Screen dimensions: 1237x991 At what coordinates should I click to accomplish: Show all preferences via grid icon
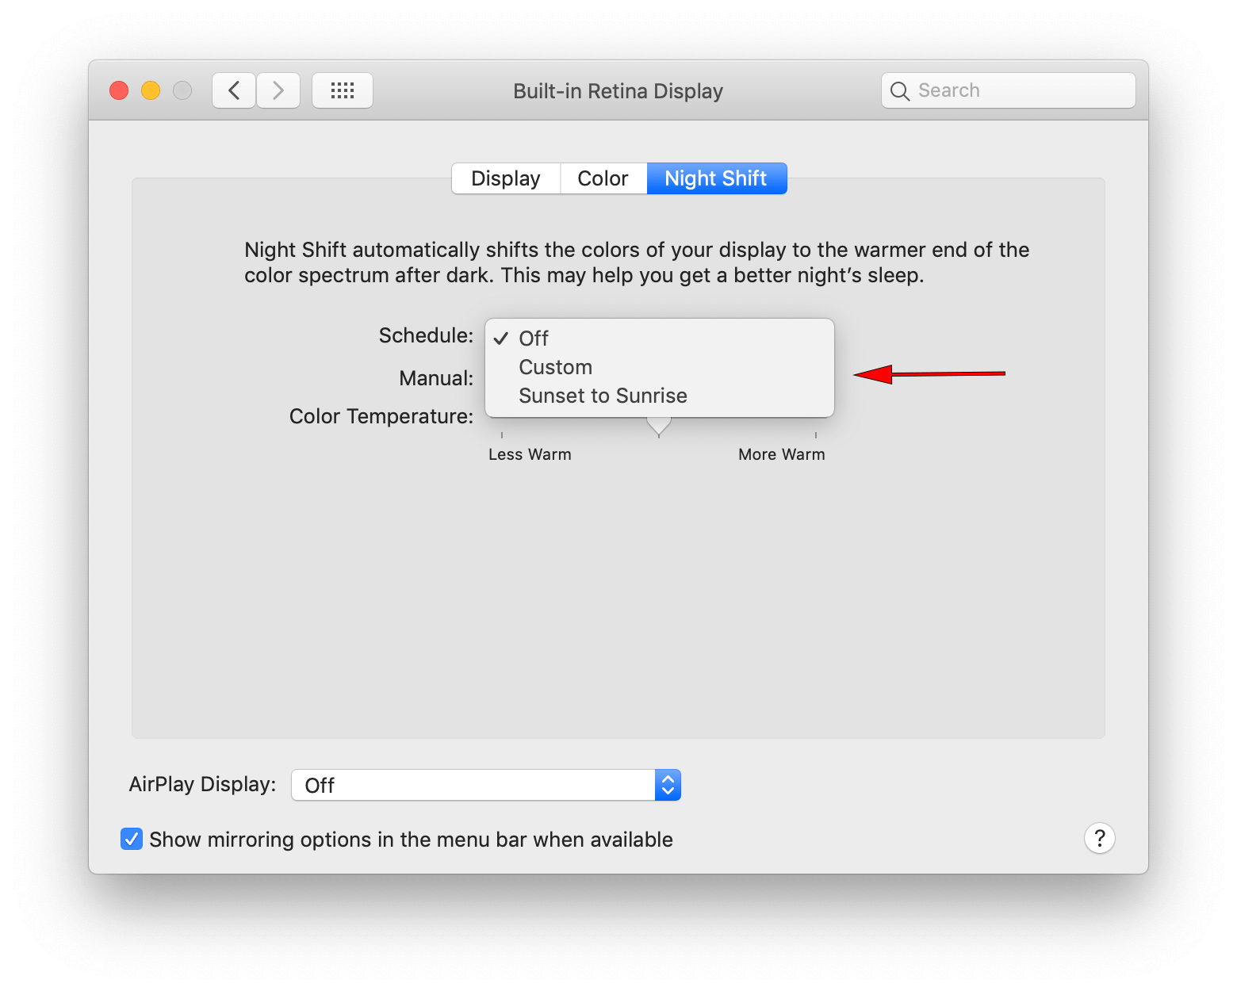[x=342, y=90]
